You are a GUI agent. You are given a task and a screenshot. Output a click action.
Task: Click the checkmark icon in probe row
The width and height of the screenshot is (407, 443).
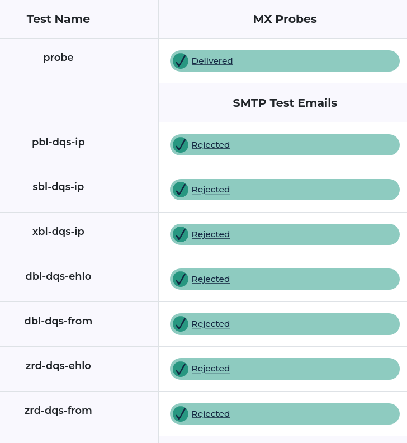click(x=180, y=61)
